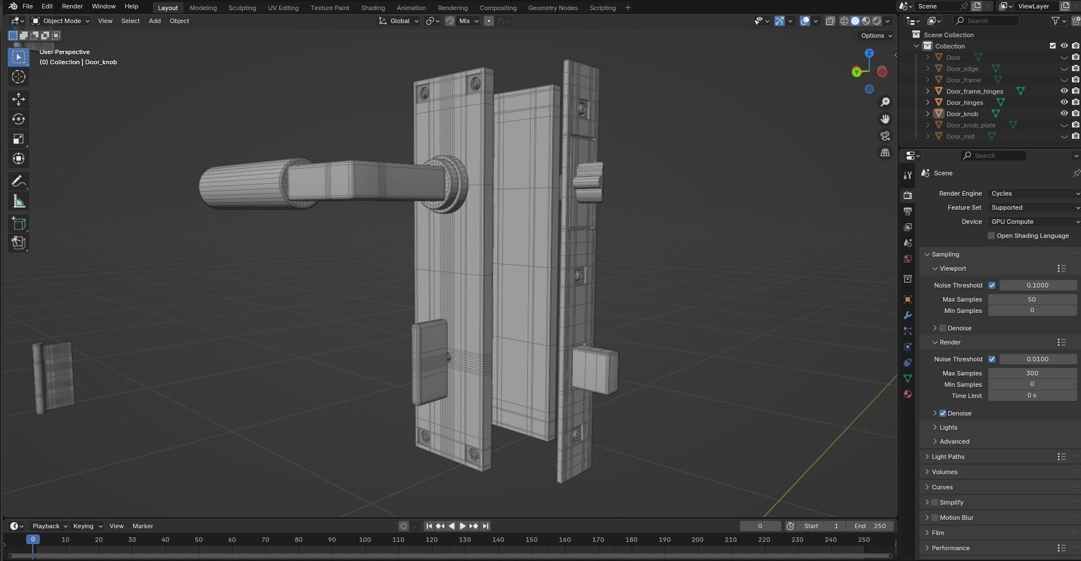
Task: Open the Render properties tab
Action: (x=908, y=195)
